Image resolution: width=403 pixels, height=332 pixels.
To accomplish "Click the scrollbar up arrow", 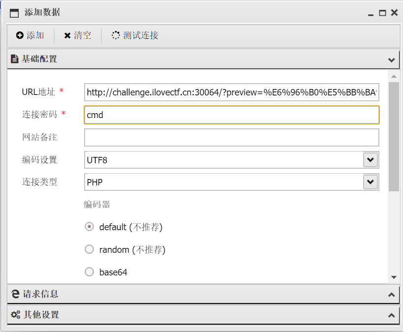I will point(394,76).
